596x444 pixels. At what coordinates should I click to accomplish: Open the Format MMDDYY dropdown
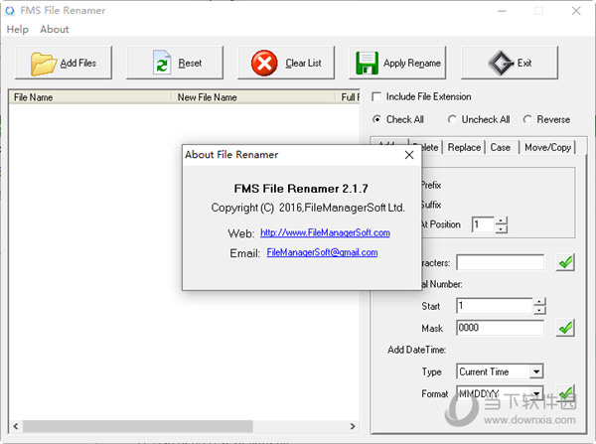click(536, 393)
